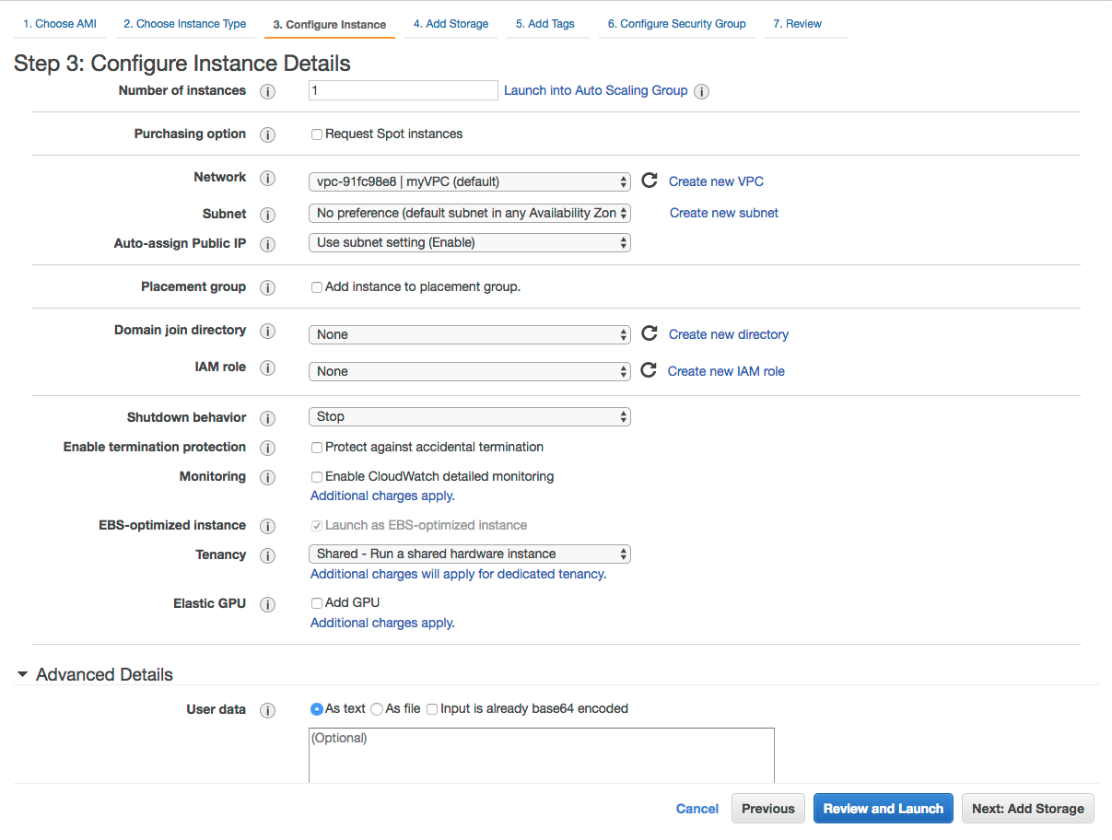The width and height of the screenshot is (1112, 840).
Task: Check Input is already base64 encoded
Action: pyautogui.click(x=432, y=709)
